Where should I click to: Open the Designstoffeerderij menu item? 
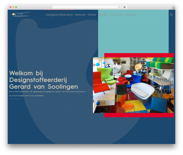pos(59,15)
